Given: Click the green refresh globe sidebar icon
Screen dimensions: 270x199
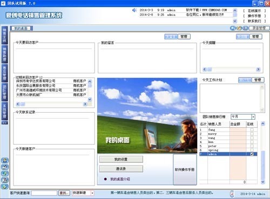Looking at the screenshot, I should coord(5,174).
